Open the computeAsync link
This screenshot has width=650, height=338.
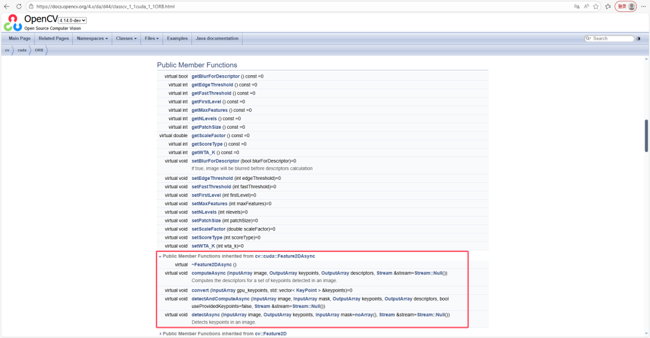tap(208, 274)
